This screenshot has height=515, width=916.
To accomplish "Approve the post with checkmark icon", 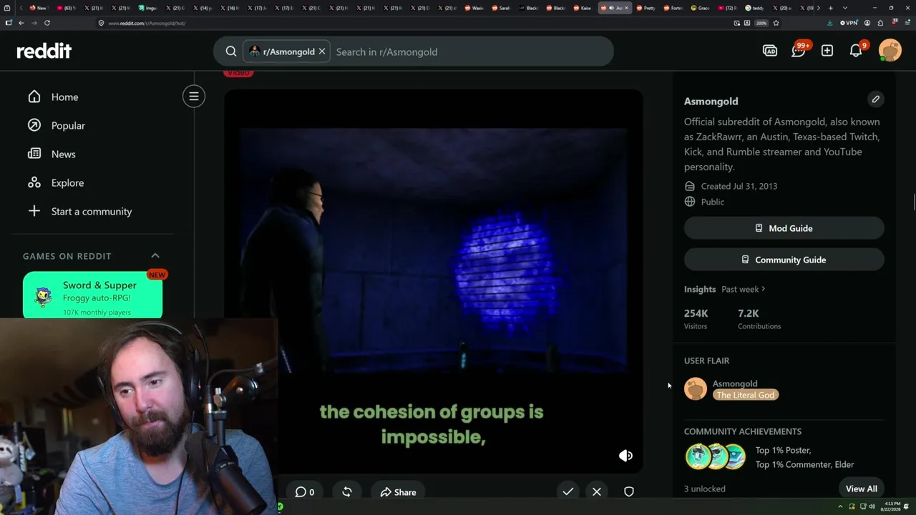I will (x=568, y=492).
